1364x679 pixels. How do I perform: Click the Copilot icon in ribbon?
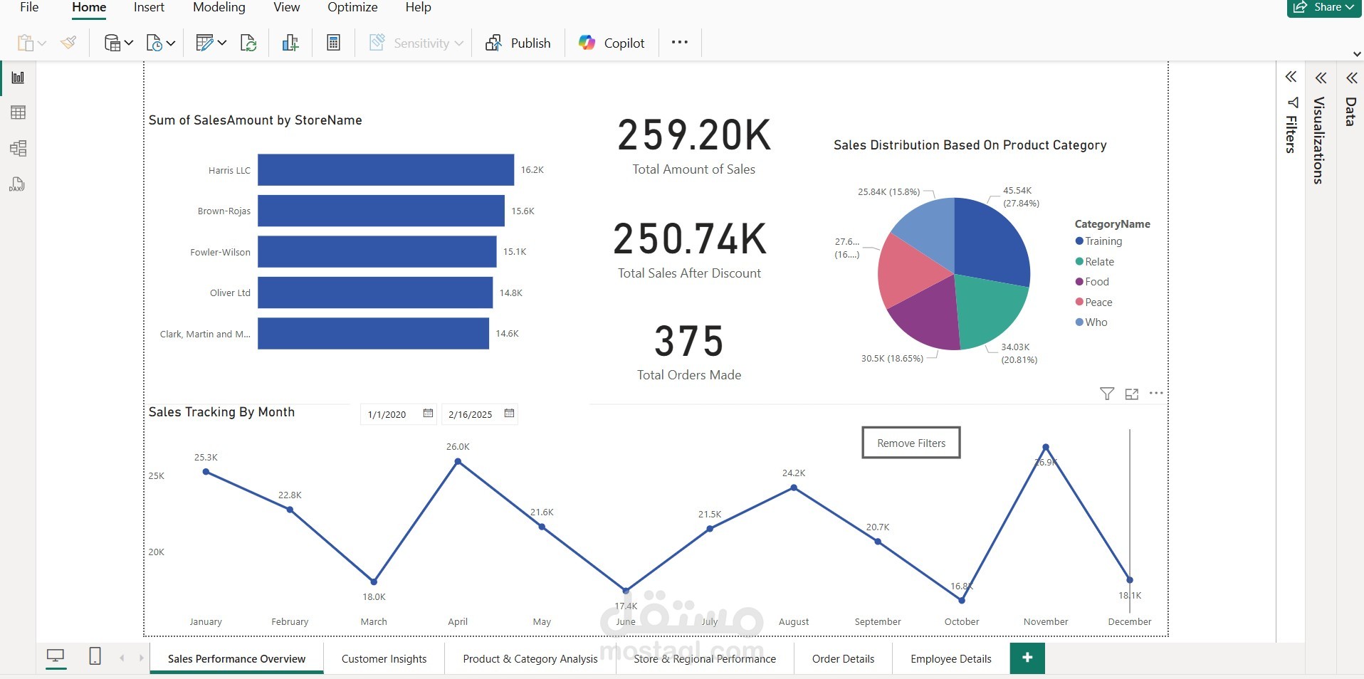coord(587,43)
